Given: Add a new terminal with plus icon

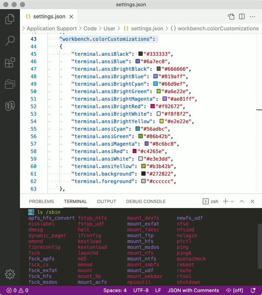Looking at the screenshot, I should pos(225,201).
